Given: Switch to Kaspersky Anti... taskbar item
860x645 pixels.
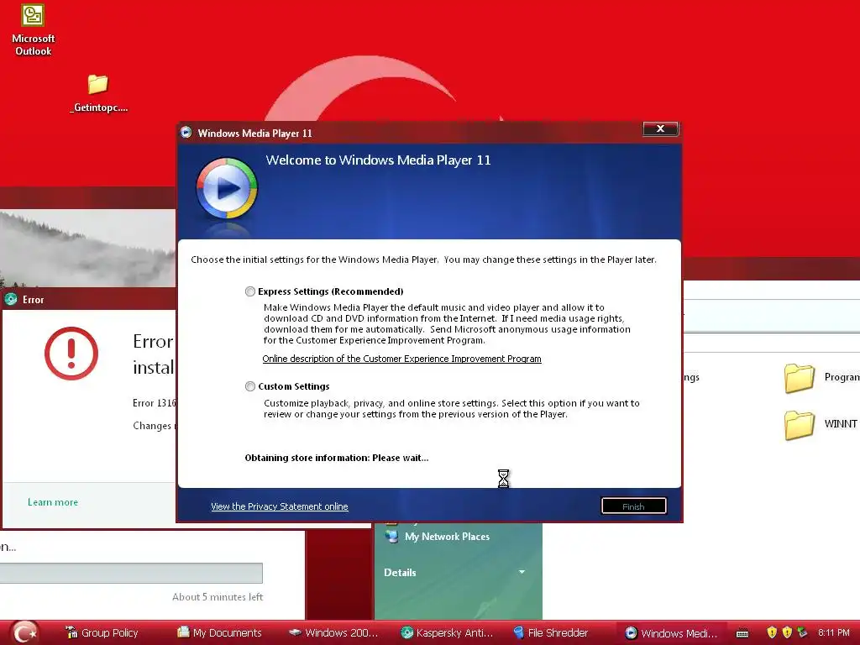Looking at the screenshot, I should (447, 633).
